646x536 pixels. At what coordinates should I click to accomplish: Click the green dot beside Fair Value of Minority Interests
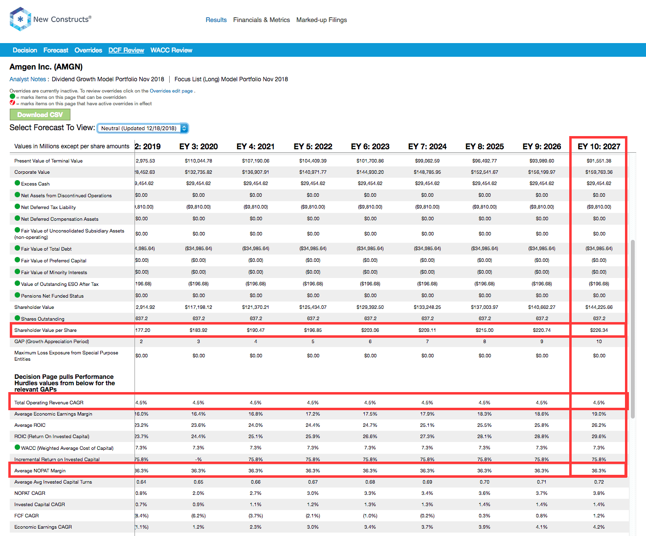point(17,272)
